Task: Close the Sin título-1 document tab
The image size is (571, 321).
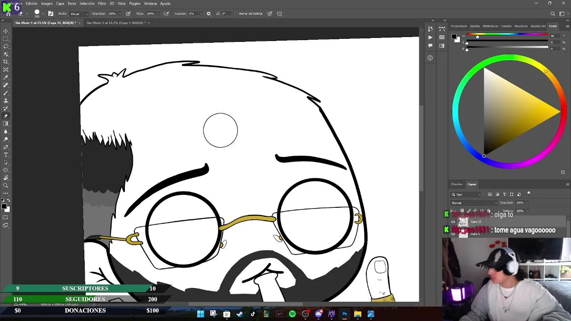Action: click(x=79, y=23)
